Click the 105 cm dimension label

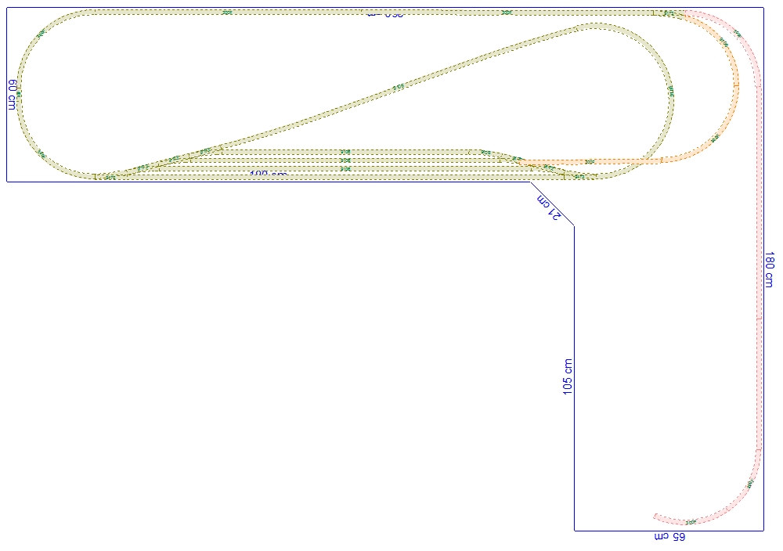(568, 376)
